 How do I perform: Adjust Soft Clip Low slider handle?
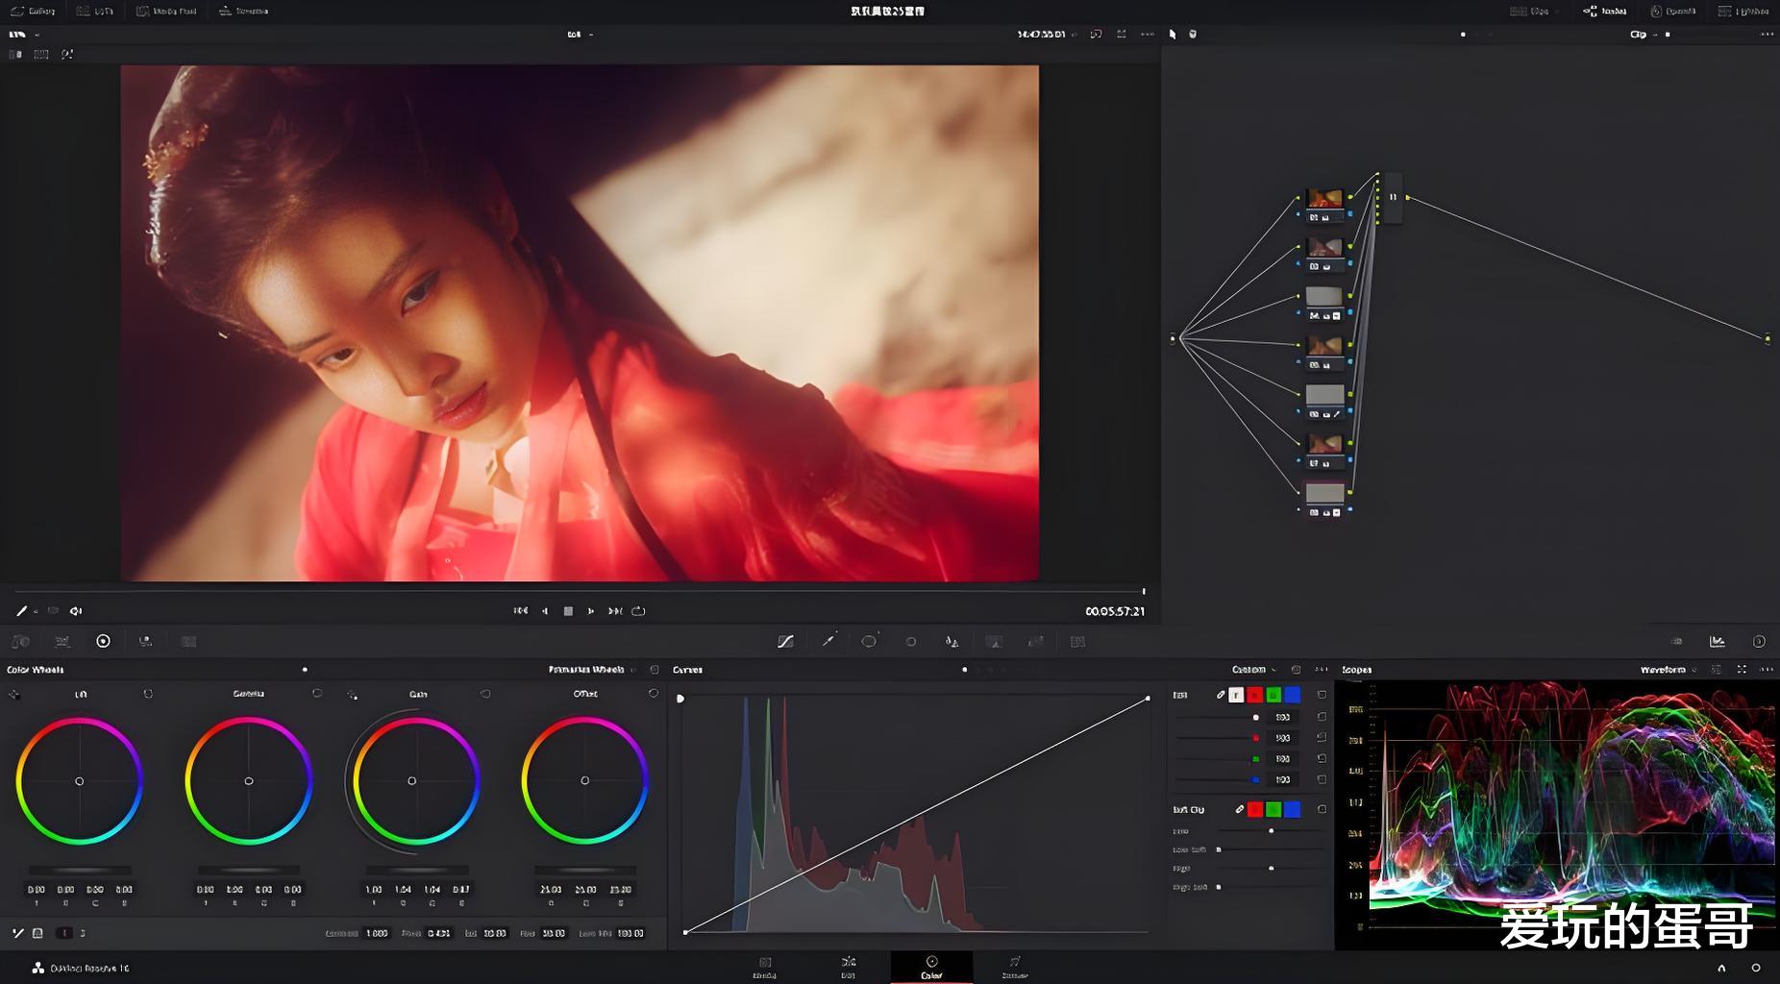[x=1271, y=831]
